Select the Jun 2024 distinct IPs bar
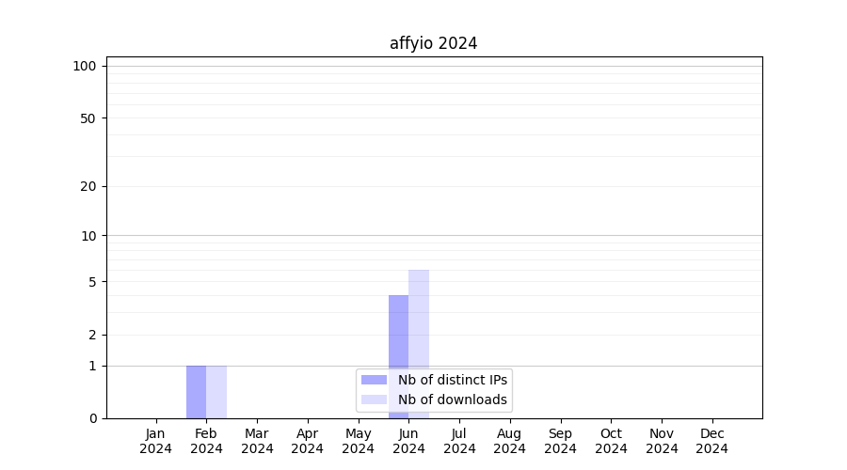 click(398, 334)
